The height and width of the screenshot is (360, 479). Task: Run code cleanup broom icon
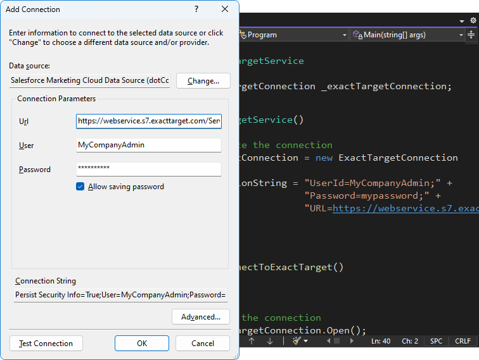(x=297, y=341)
